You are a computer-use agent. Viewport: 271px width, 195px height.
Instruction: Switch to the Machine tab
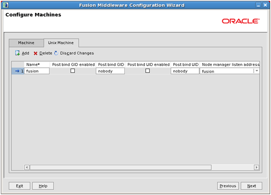pos(26,43)
